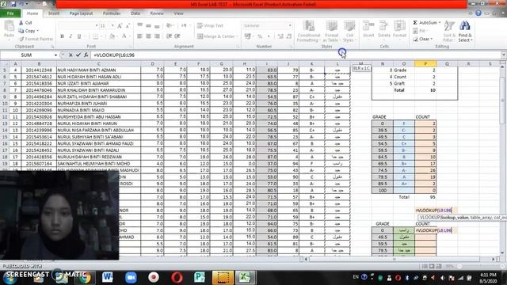Click the Orientation text-angle icon
Screen dimensions: 507x285
pos(169,25)
